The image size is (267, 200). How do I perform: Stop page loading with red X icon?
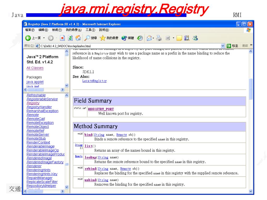point(62,38)
